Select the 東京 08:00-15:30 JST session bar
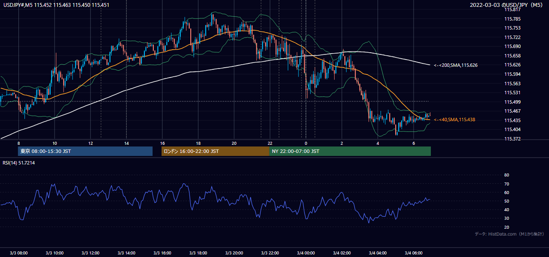Image resolution: width=549 pixels, height=257 pixels. point(85,151)
